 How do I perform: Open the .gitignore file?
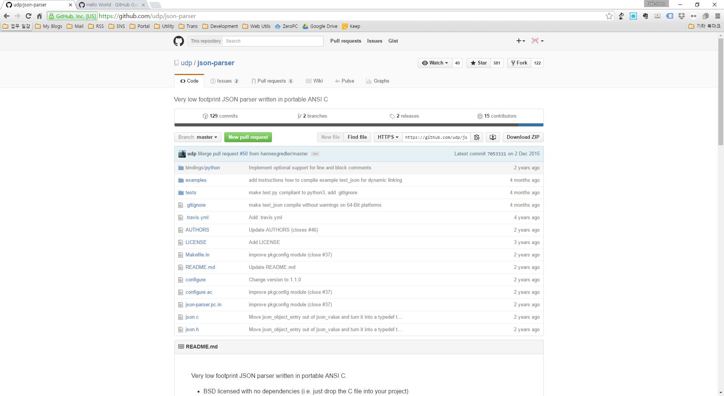tap(195, 205)
